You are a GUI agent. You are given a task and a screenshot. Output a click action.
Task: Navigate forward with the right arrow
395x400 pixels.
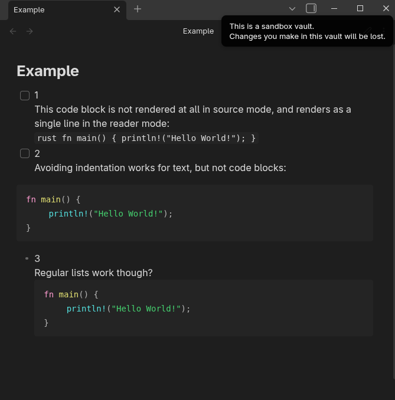(30, 31)
